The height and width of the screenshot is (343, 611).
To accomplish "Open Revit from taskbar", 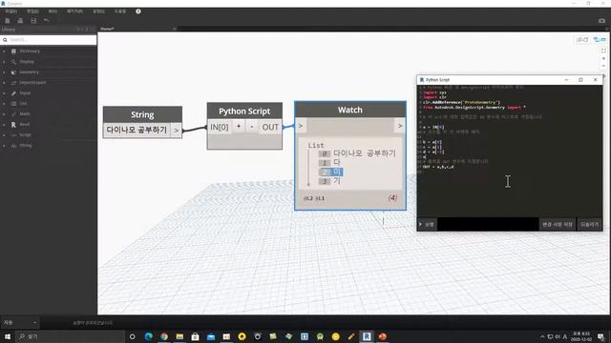I will click(367, 336).
